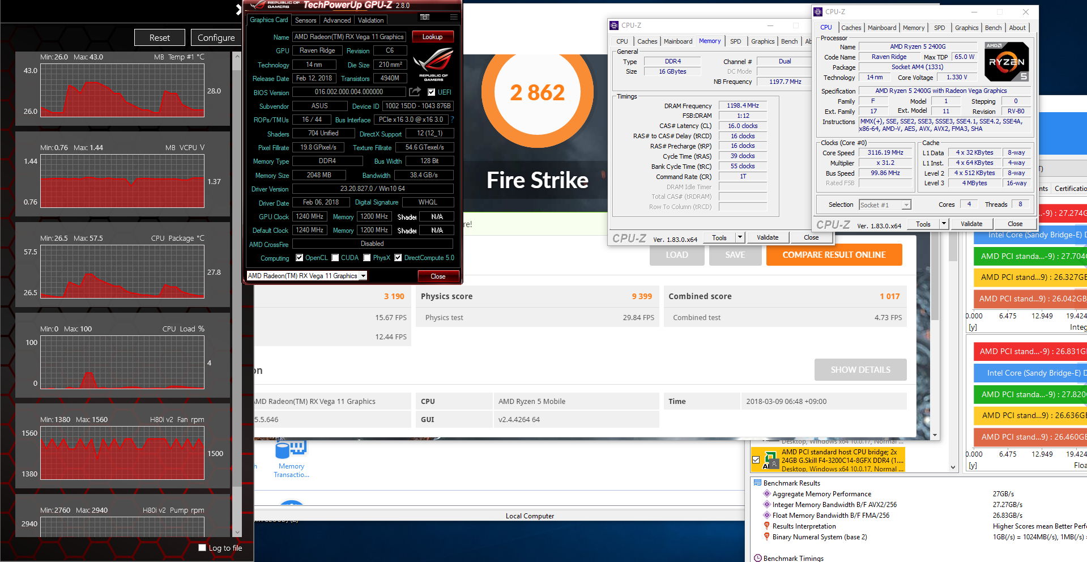Open the Bench tab in the front CPU-Z window
1087x562 pixels.
coord(994,28)
